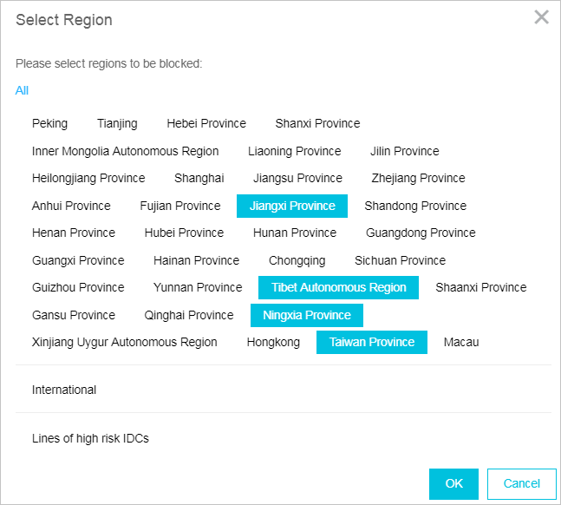This screenshot has width=561, height=505.
Task: Enable Inner Mongolia Autonomous Region
Action: [x=125, y=151]
